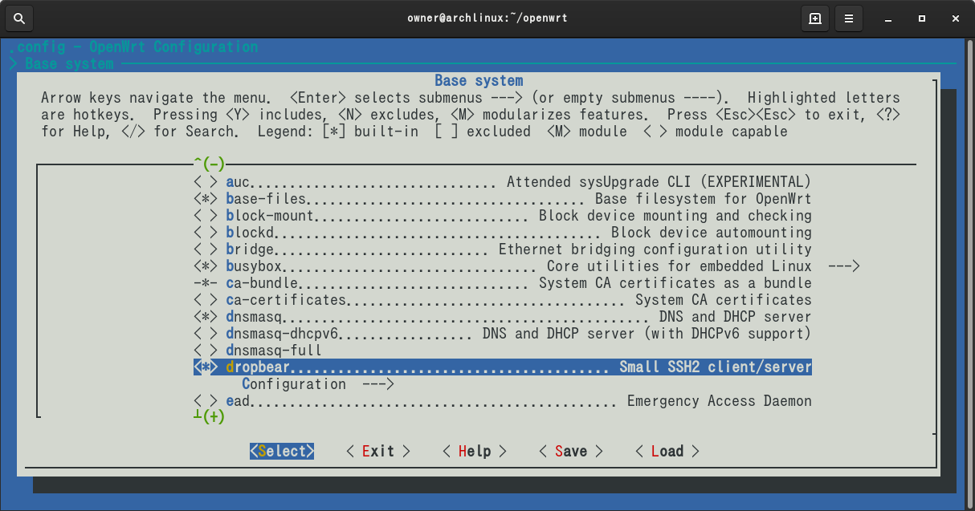Image resolution: width=975 pixels, height=511 pixels.
Task: Toggle the auc package selection box
Action: point(206,182)
